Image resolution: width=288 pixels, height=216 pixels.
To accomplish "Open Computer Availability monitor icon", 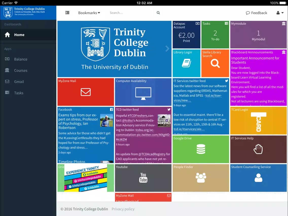I will [143, 94].
